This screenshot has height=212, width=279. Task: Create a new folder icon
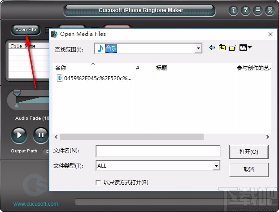(232, 48)
